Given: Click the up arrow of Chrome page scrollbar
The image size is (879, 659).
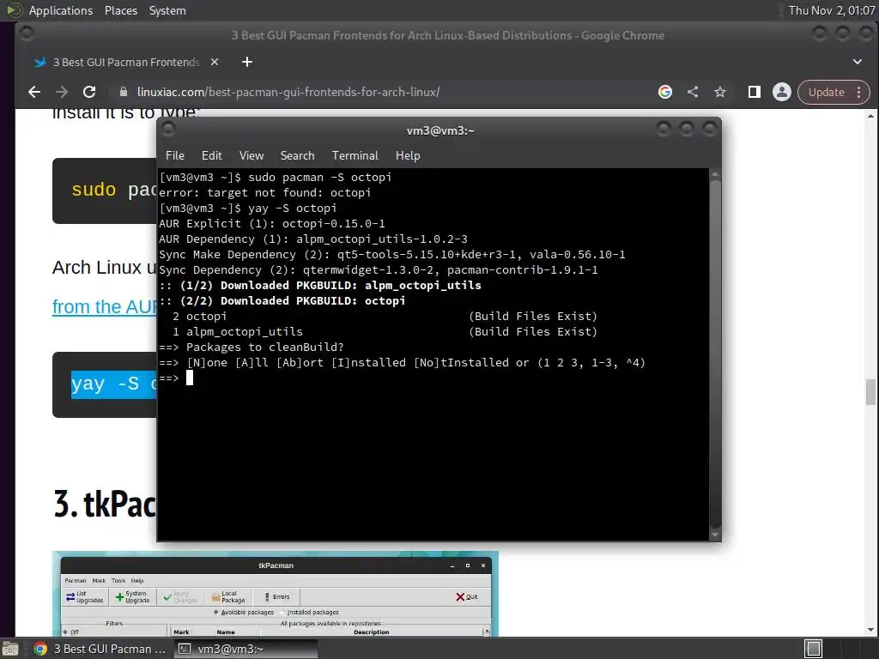Looking at the screenshot, I should pyautogui.click(x=870, y=117).
